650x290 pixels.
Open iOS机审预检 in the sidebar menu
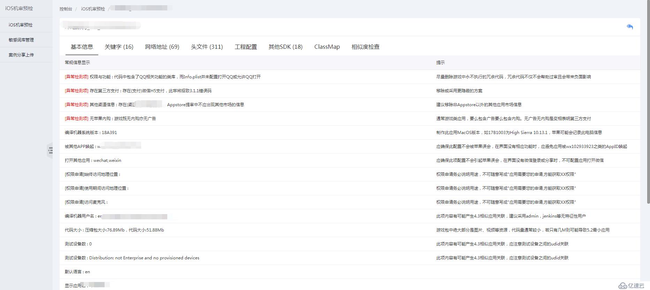click(26, 25)
